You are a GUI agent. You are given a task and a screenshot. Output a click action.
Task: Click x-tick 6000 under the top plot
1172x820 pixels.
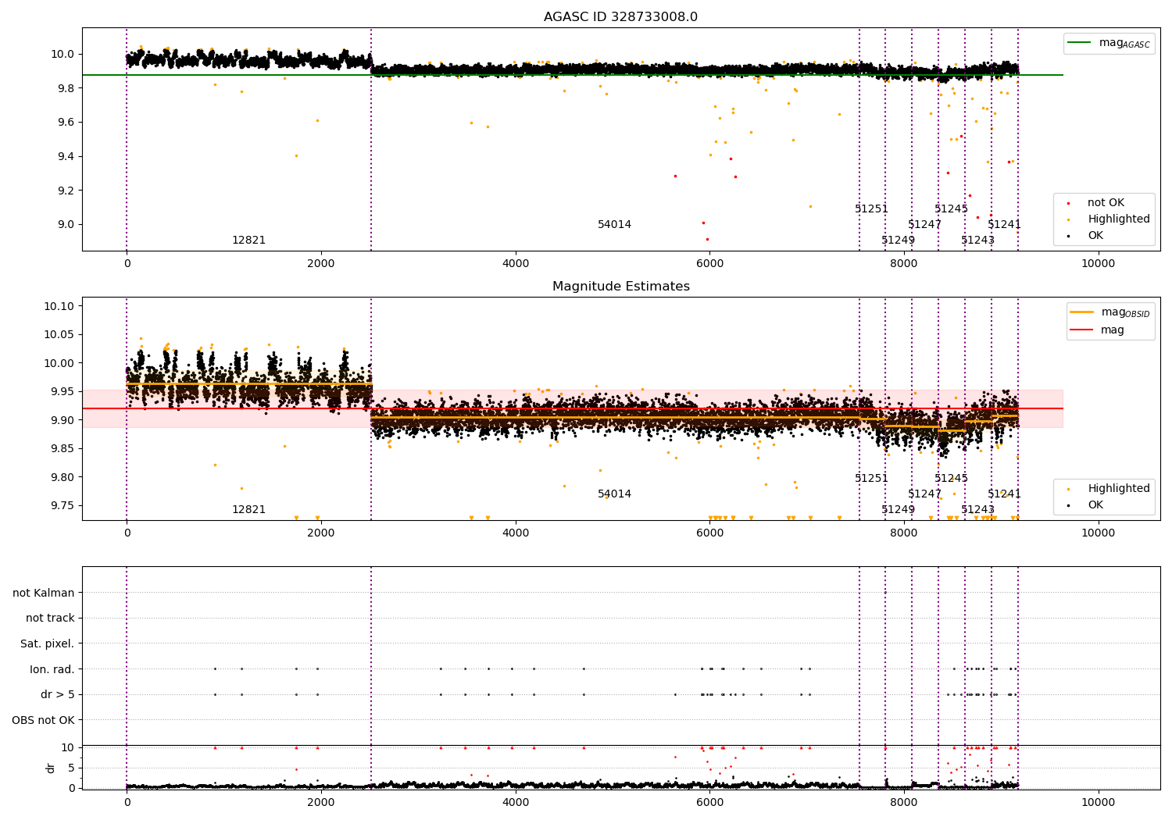[x=709, y=264]
